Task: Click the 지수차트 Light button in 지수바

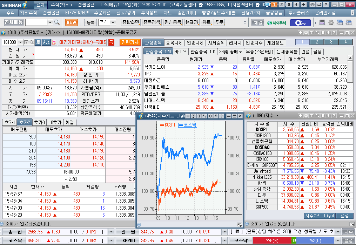Action: (320, 216)
